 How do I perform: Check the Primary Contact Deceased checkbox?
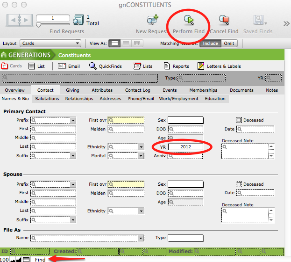click(x=239, y=120)
